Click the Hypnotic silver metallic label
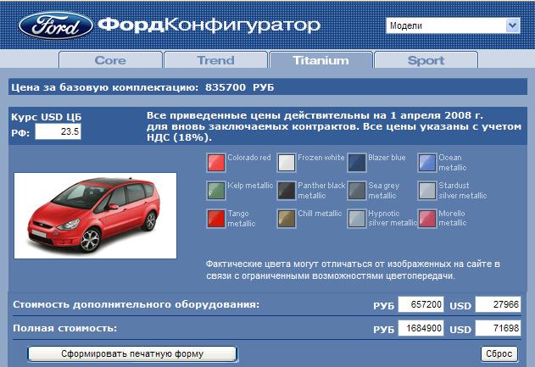The height and width of the screenshot is (367, 535). 393,219
